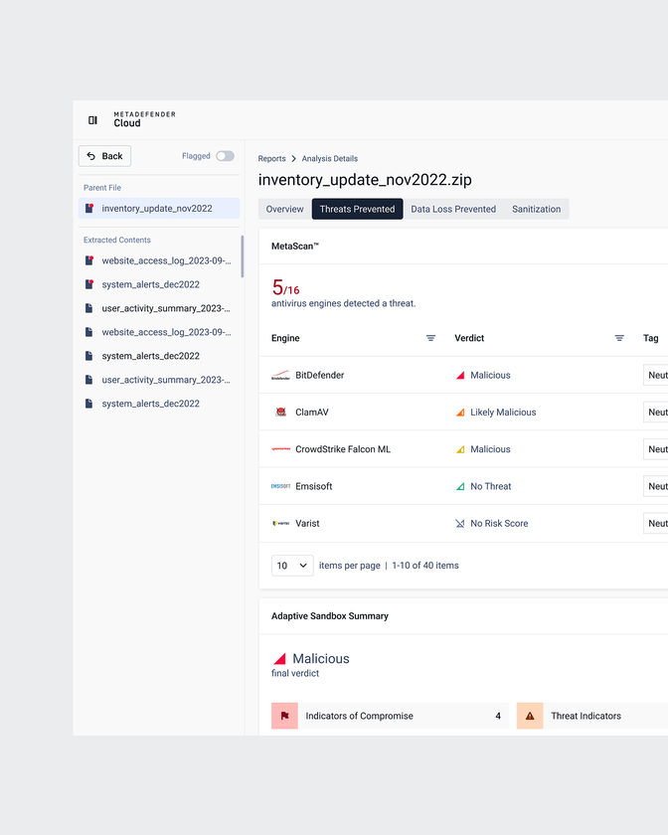Click the file icon of the parent file

(x=89, y=208)
